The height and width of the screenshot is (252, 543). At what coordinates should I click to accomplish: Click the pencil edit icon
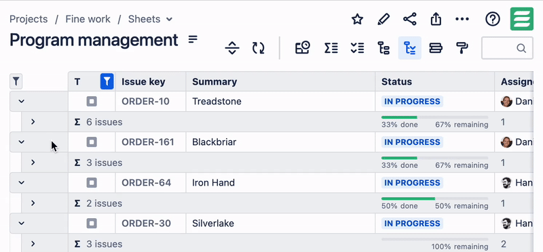pos(383,20)
